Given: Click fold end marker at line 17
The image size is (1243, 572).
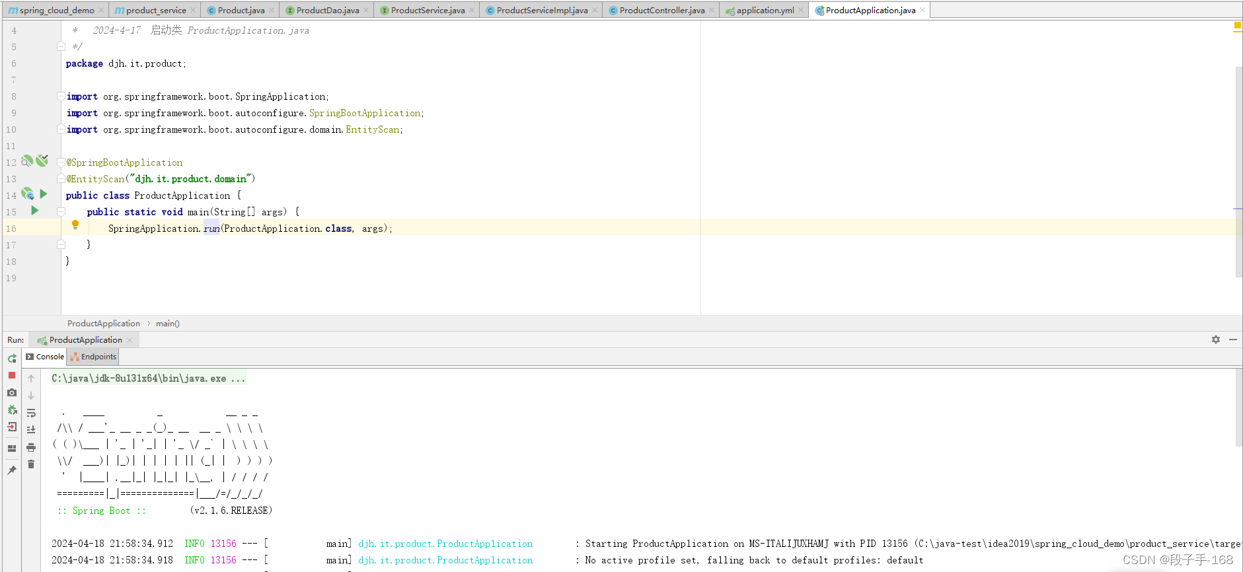Looking at the screenshot, I should [x=61, y=244].
